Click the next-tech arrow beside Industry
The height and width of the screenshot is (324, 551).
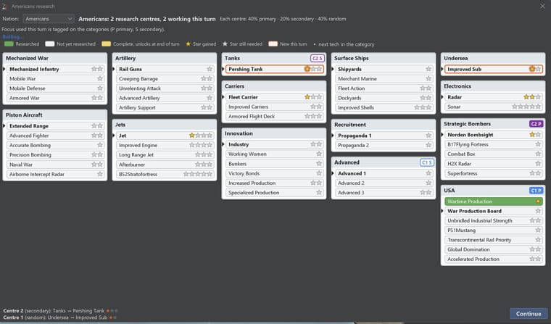(223, 144)
